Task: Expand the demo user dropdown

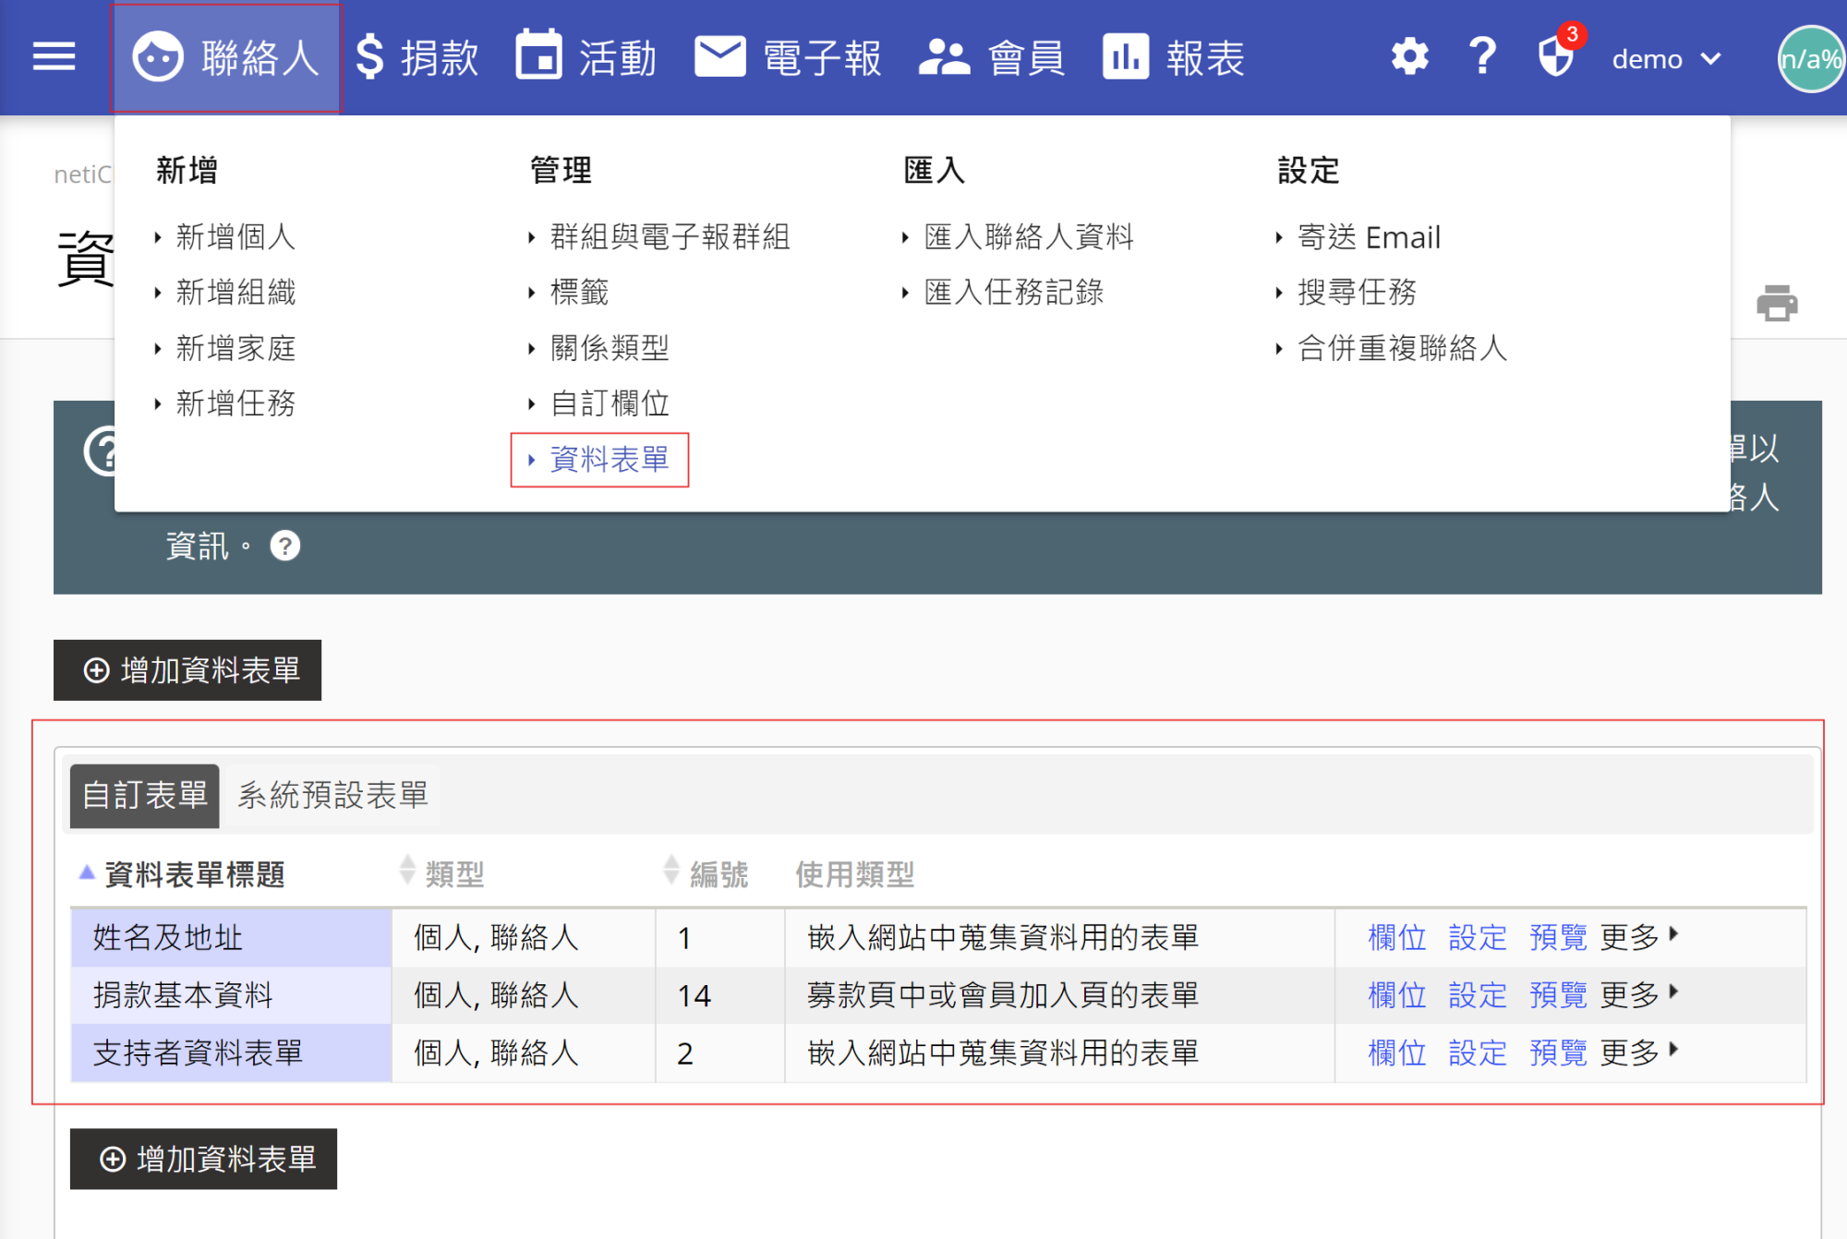Action: point(1667,59)
